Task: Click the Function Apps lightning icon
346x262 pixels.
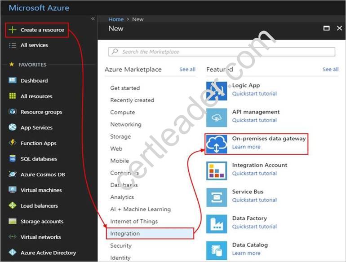Action: click(x=13, y=143)
